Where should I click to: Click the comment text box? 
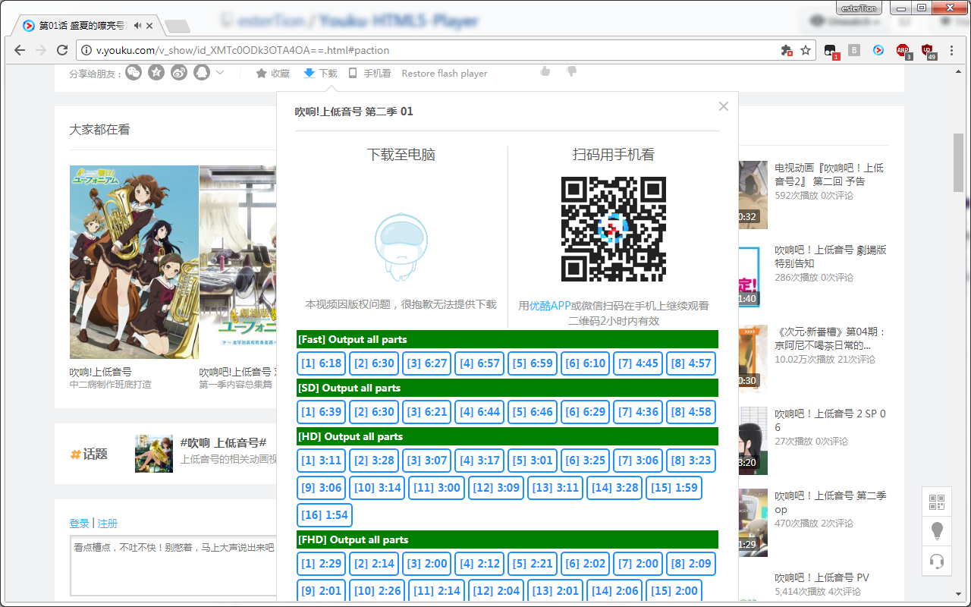tap(173, 567)
